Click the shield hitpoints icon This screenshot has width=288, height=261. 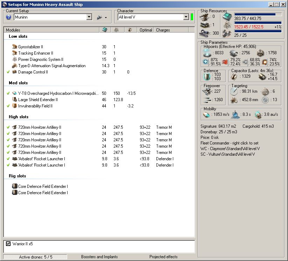(x=206, y=53)
